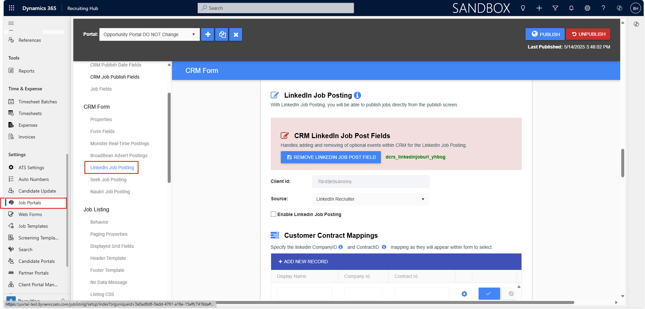Click the edit icon beside CRM LinkedIn Job Post Fields

285,135
